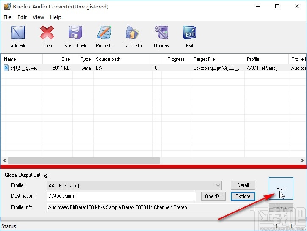The image size is (307, 231).
Task: Click the OpenDir button
Action: pyautogui.click(x=213, y=196)
